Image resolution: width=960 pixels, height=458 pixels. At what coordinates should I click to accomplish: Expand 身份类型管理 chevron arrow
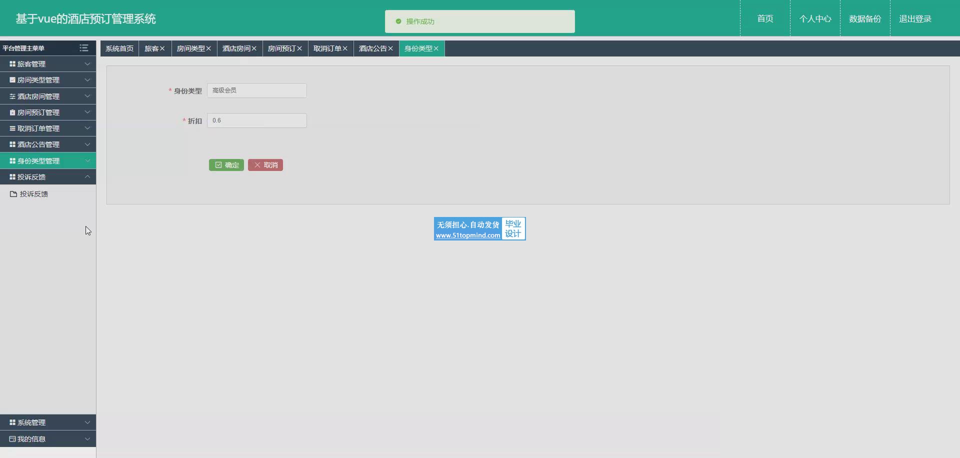coord(87,160)
